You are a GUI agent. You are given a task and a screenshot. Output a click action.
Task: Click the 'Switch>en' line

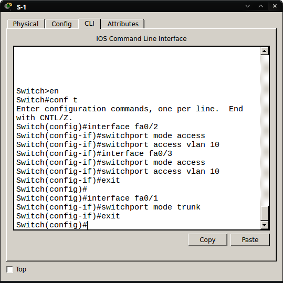tap(38, 91)
